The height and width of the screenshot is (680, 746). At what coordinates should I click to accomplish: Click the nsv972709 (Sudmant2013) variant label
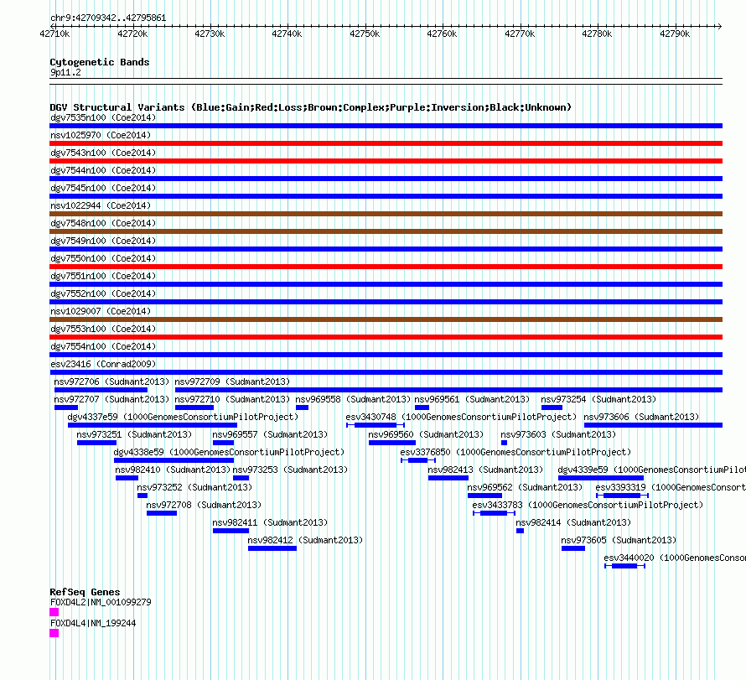[x=232, y=382]
